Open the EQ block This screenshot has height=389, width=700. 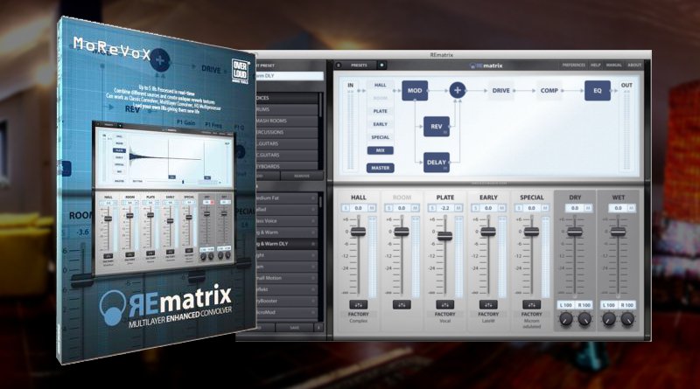click(598, 91)
